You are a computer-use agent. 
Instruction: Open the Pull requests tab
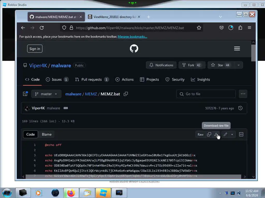pos(92,79)
